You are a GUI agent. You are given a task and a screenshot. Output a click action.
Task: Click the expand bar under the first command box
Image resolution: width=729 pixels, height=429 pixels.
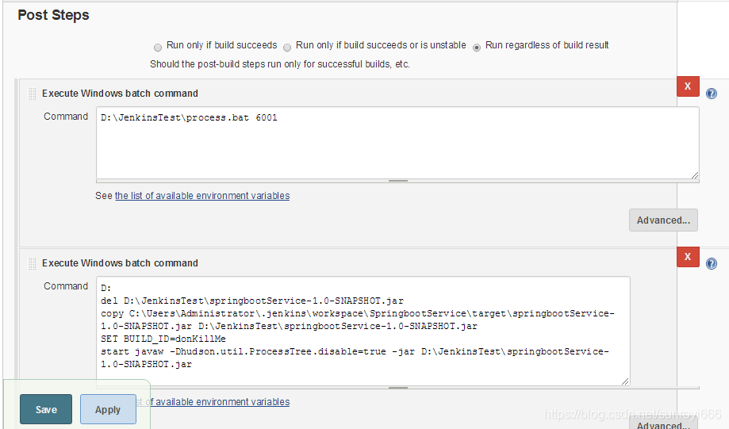click(397, 181)
